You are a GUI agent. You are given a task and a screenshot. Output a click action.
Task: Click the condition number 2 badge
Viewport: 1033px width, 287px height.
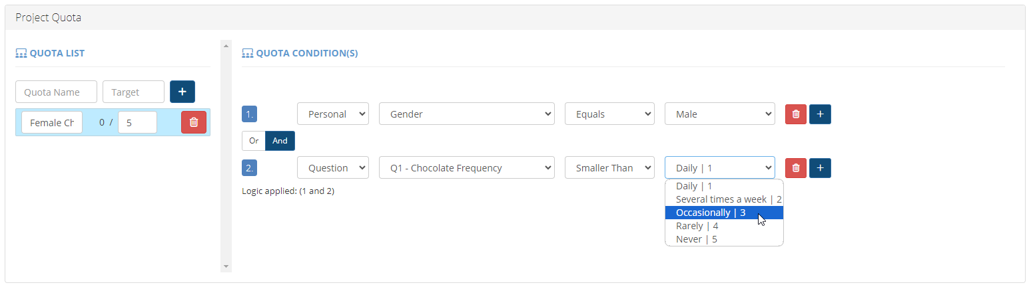pyautogui.click(x=249, y=168)
